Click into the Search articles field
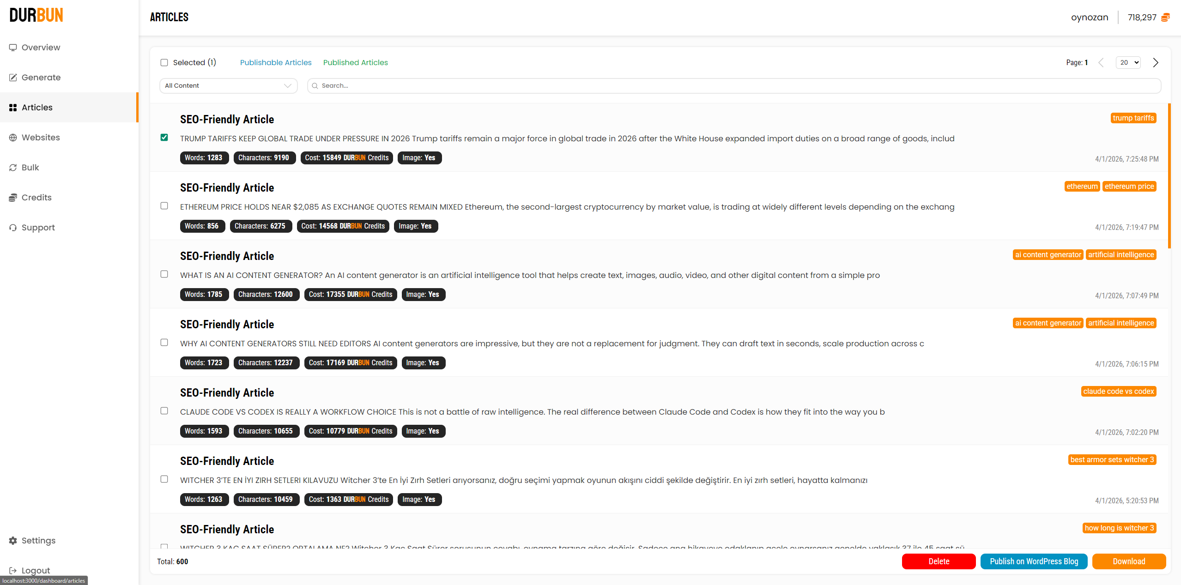 (x=734, y=86)
